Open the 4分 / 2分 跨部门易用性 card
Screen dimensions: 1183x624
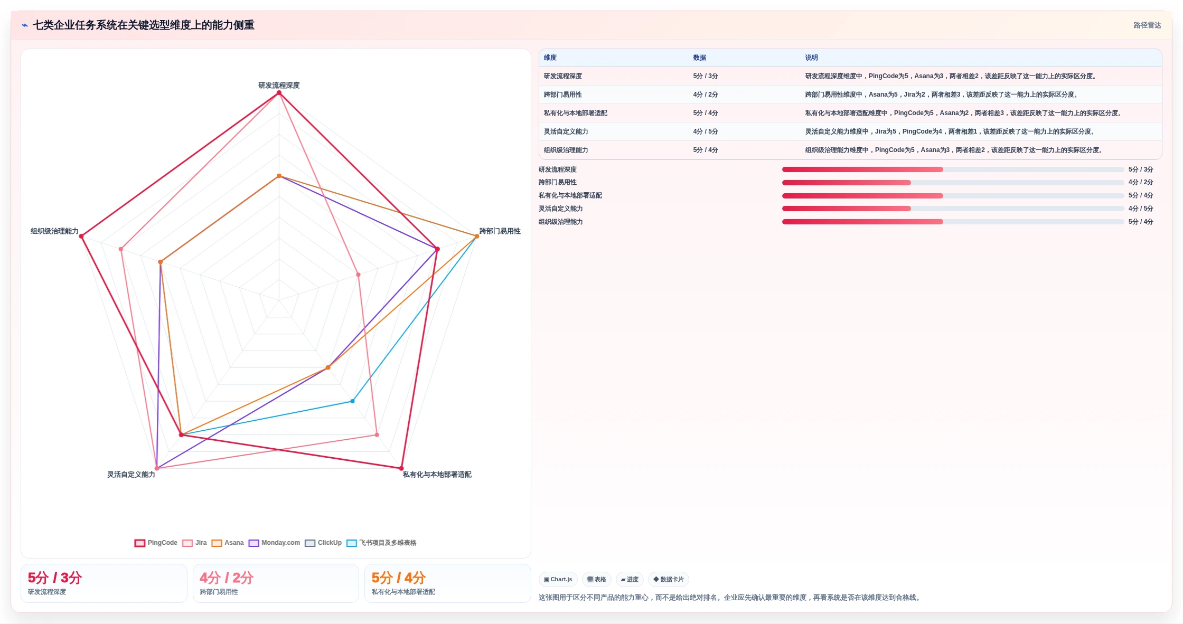pos(276,583)
